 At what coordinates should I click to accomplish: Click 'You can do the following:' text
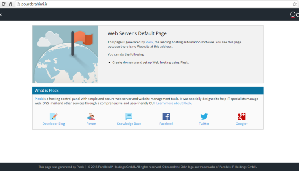click(x=126, y=54)
